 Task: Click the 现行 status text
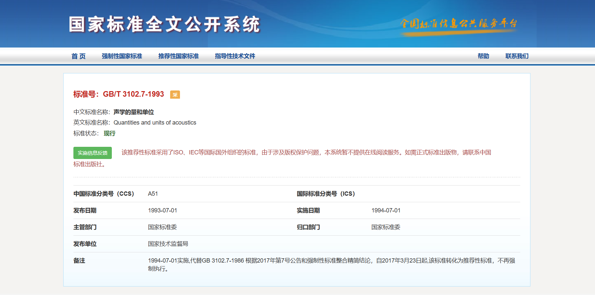coord(109,133)
